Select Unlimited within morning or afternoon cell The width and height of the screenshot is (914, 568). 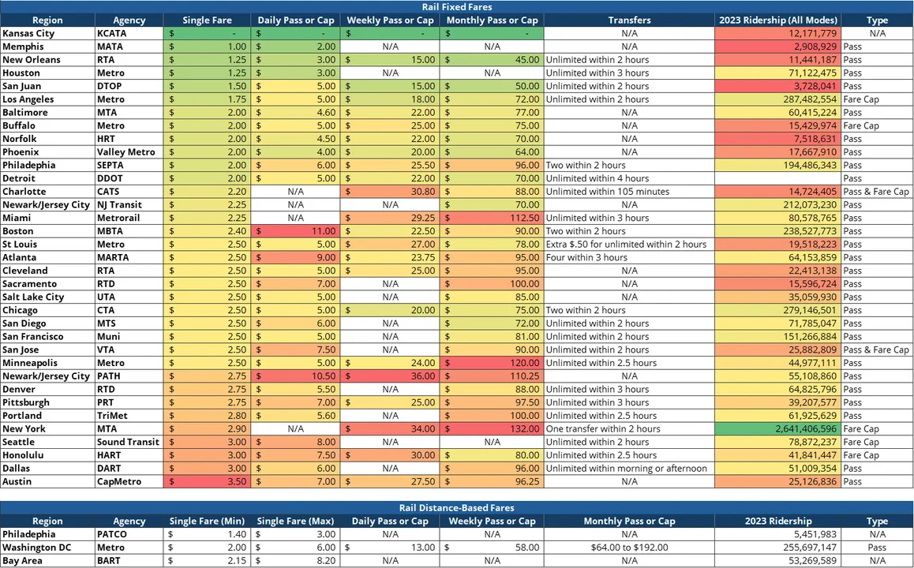click(629, 469)
